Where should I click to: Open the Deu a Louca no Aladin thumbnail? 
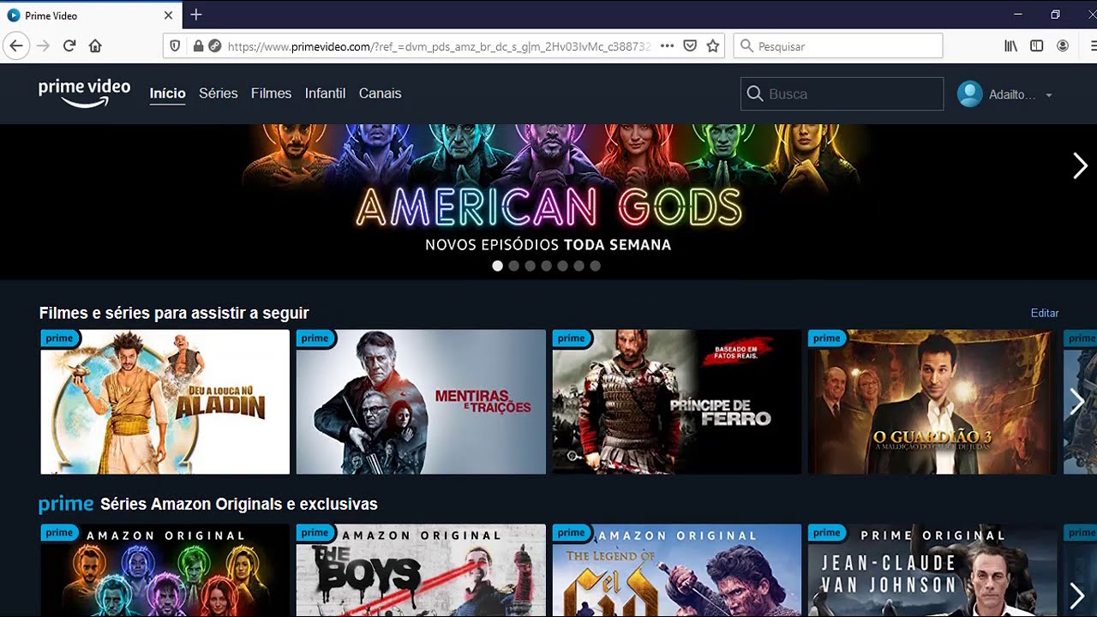click(x=165, y=402)
